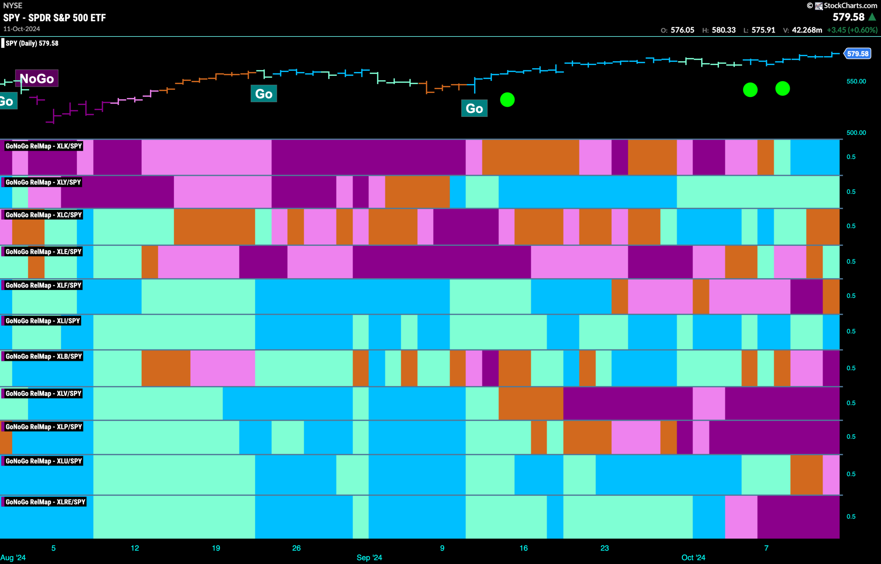This screenshot has width=881, height=564.
Task: Select the GoNoGo RelMap - XLE/SPY label
Action: pos(44,252)
